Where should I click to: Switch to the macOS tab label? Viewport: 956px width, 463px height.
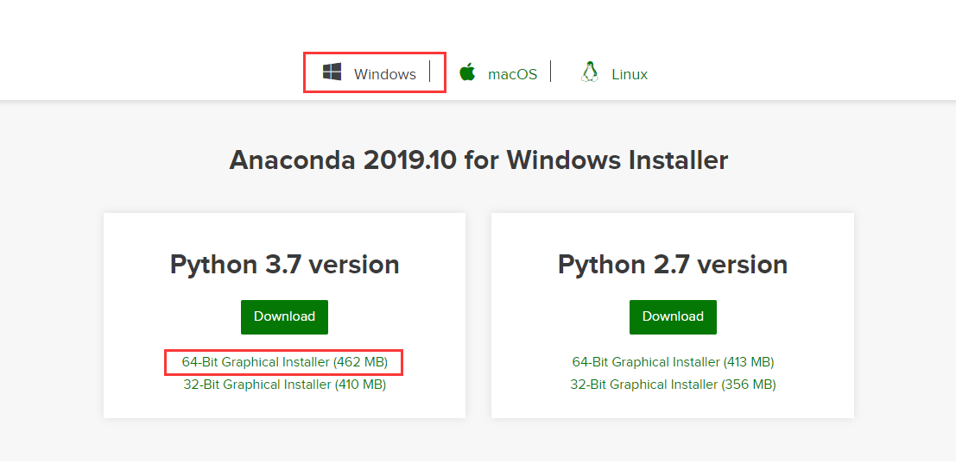click(x=512, y=74)
